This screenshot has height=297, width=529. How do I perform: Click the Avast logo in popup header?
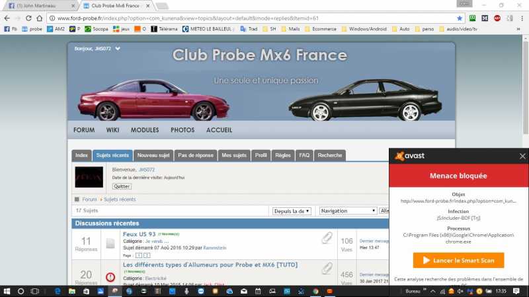tap(409, 156)
